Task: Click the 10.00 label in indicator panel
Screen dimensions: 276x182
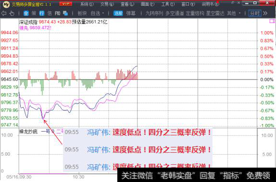Action: pyautogui.click(x=7, y=135)
